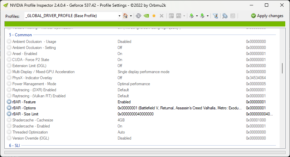Viewport: 290px width, 157px height.
Task: Click the gear icon beside rBAR - Options
Action: pos(9,108)
